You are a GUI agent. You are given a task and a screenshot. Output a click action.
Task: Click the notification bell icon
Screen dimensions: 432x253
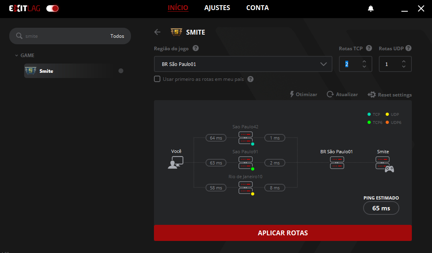point(371,8)
